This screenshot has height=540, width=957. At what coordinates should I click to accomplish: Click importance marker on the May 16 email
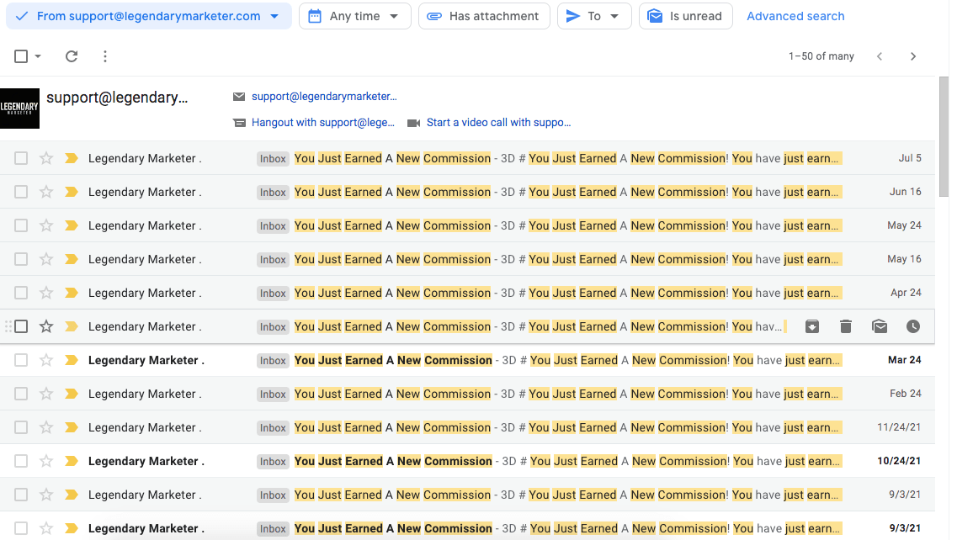72,259
